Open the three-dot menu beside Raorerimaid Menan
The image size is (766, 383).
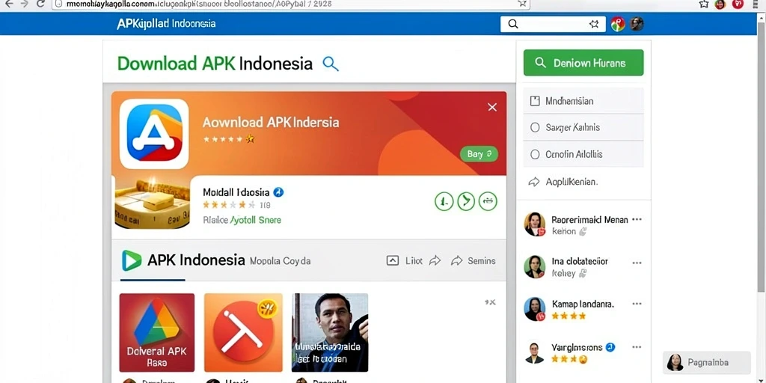coord(637,220)
